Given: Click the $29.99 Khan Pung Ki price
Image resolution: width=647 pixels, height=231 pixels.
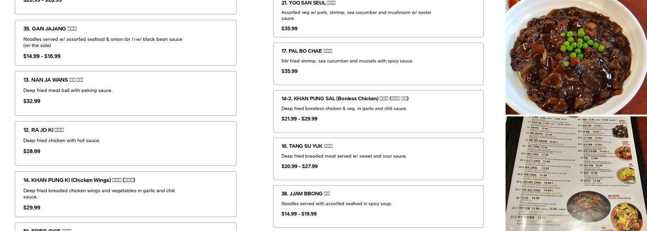Looking at the screenshot, I should coord(32,208).
